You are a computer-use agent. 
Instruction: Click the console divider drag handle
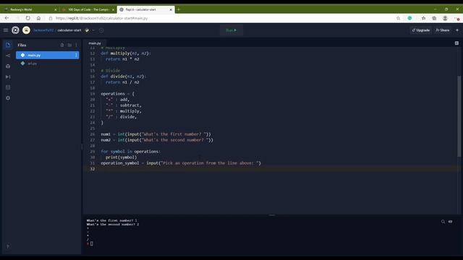272,215
